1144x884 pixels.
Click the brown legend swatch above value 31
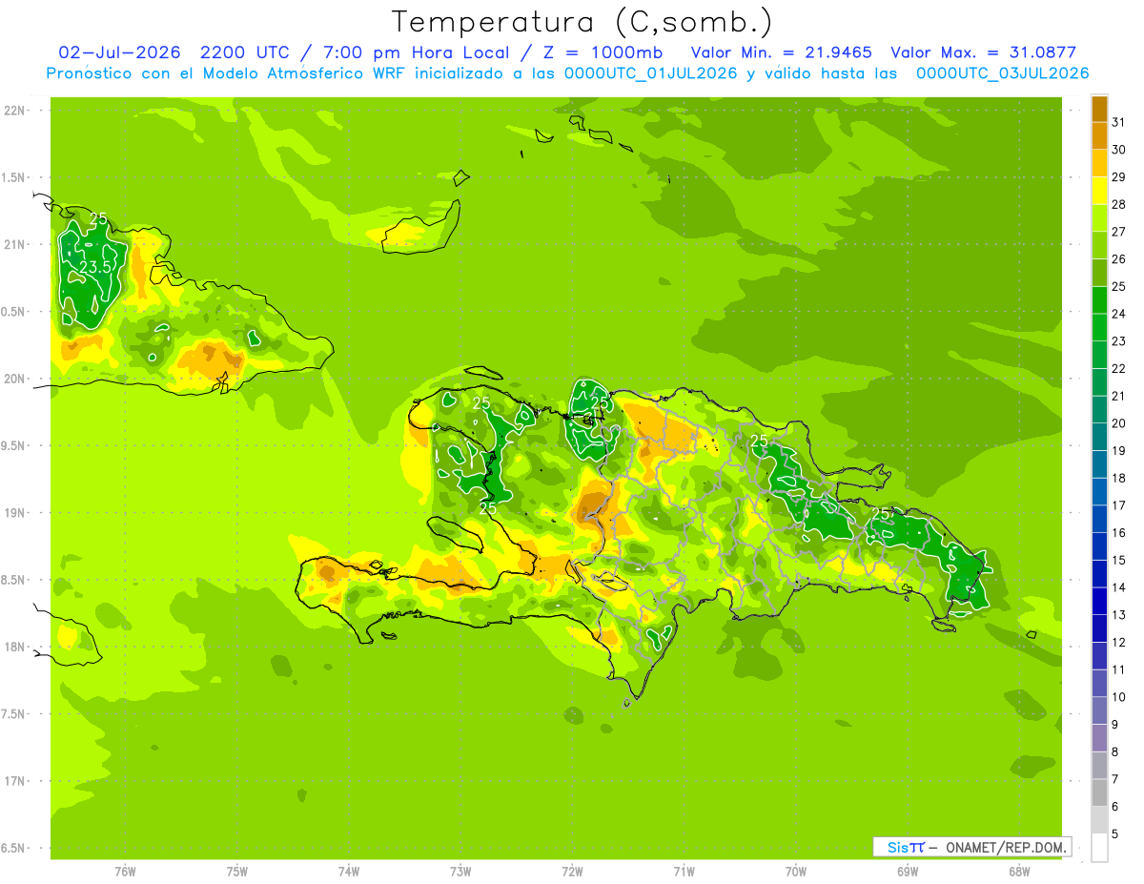pyautogui.click(x=1099, y=109)
